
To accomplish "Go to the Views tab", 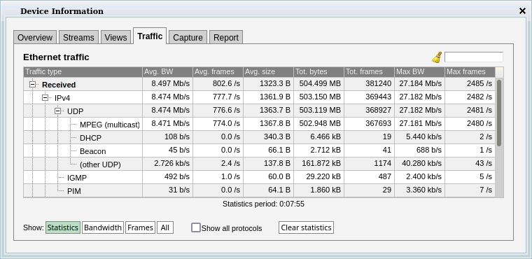I will click(x=115, y=37).
